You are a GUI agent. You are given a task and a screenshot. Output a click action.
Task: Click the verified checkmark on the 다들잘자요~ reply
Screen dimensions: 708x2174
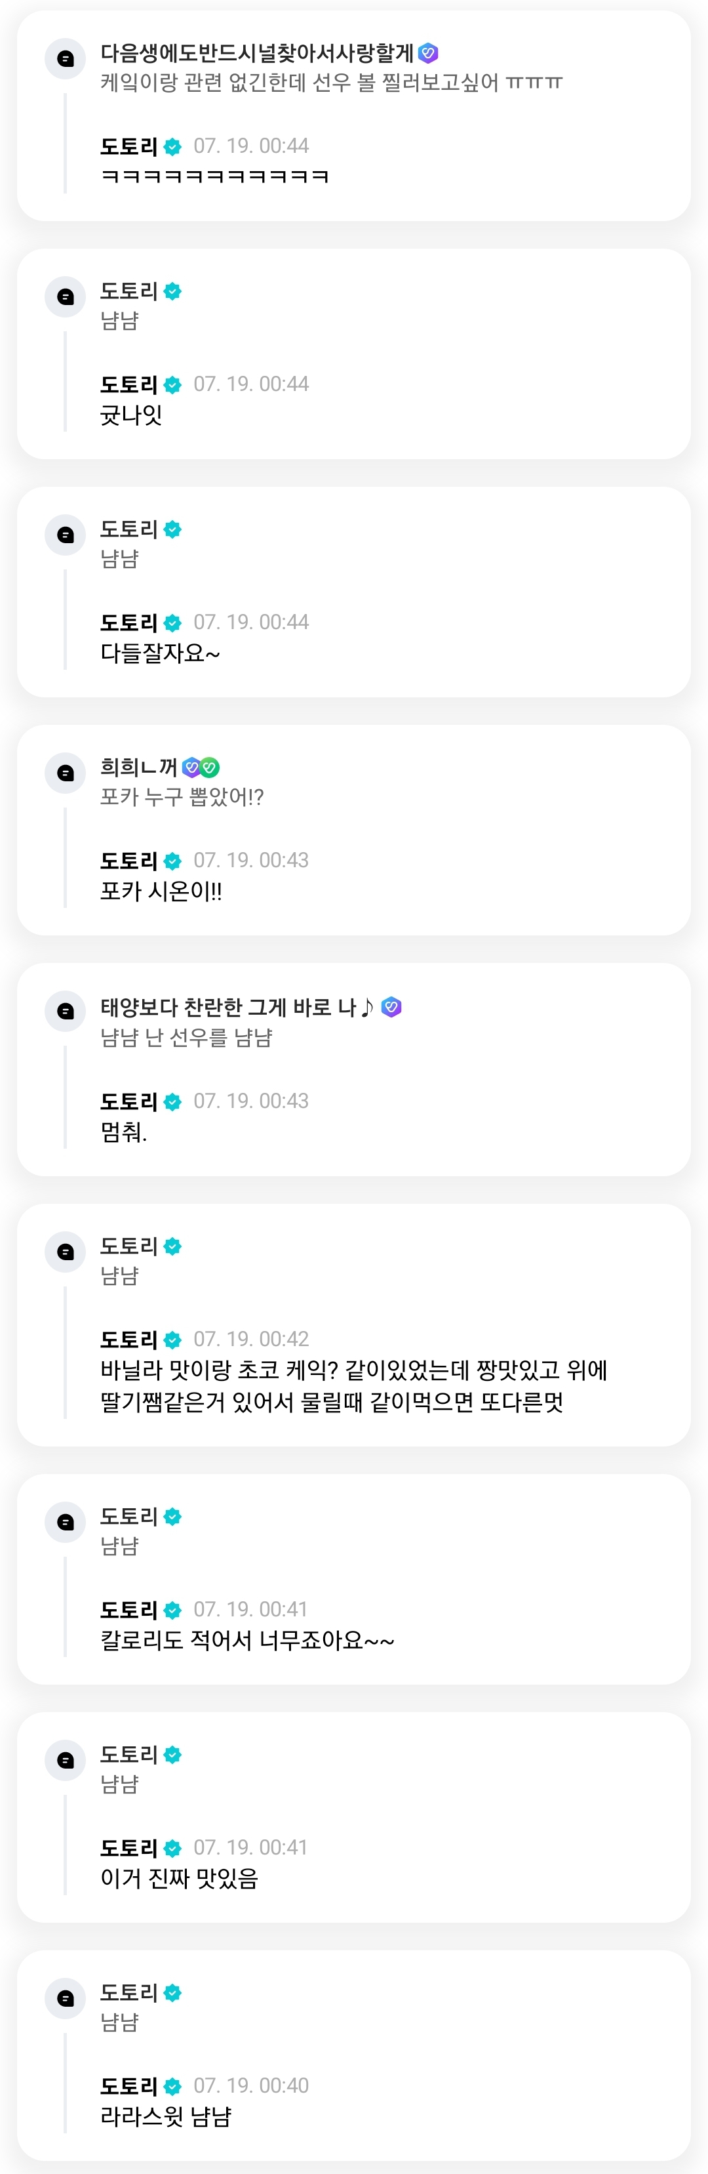(x=173, y=623)
